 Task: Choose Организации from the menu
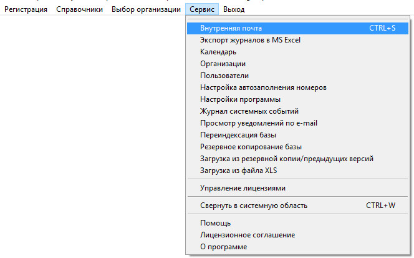coord(223,64)
